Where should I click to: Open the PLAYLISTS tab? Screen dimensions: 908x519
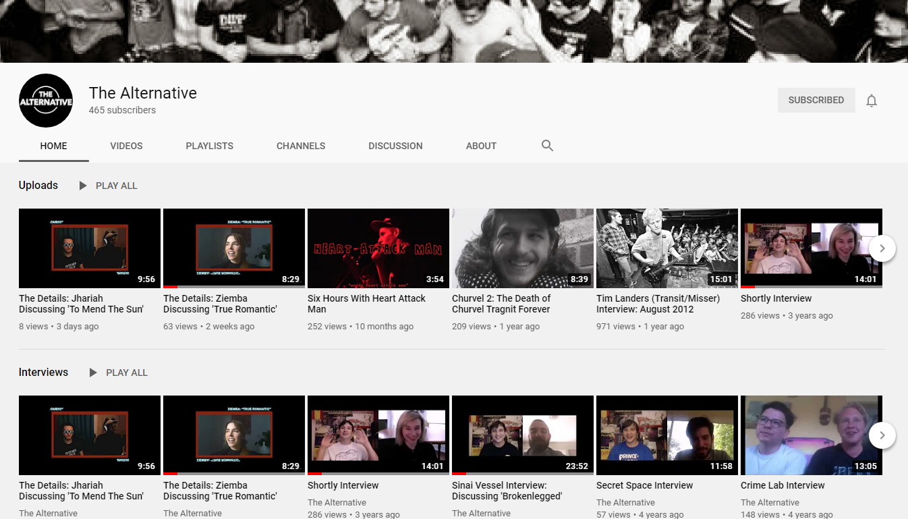[210, 146]
